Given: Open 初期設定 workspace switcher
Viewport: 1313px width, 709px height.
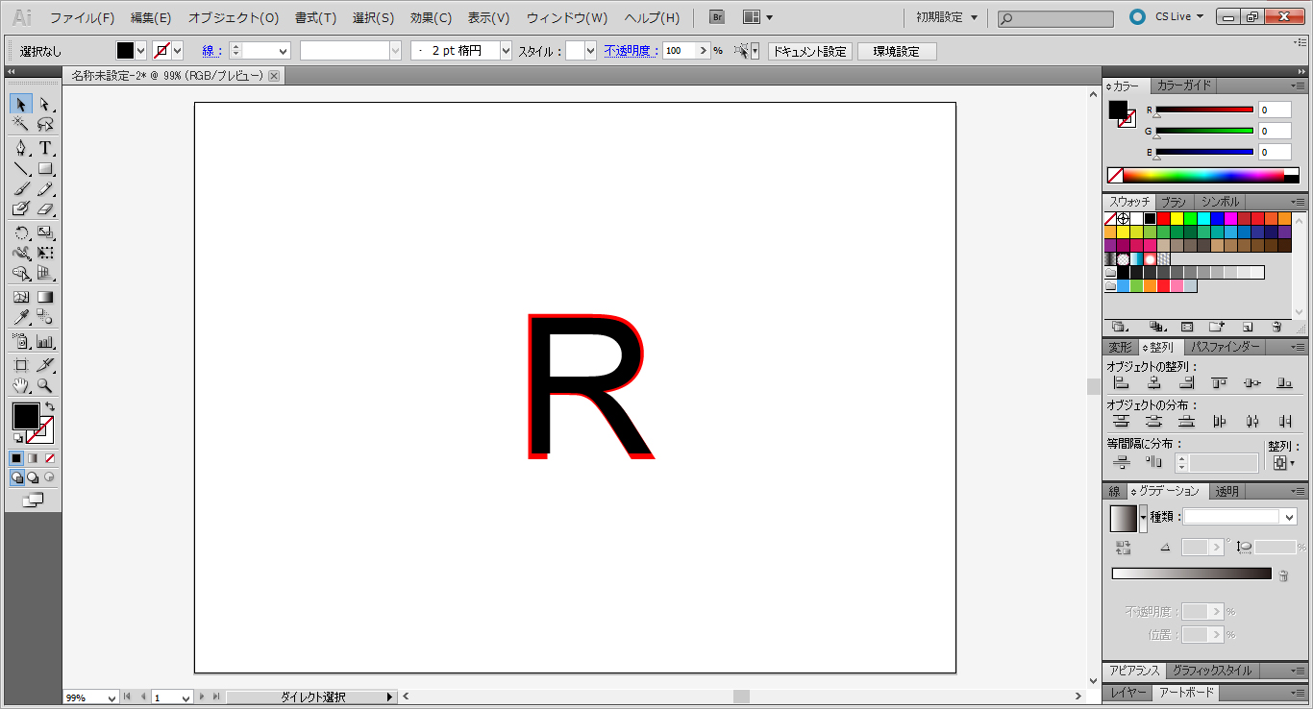Looking at the screenshot, I should point(947,16).
